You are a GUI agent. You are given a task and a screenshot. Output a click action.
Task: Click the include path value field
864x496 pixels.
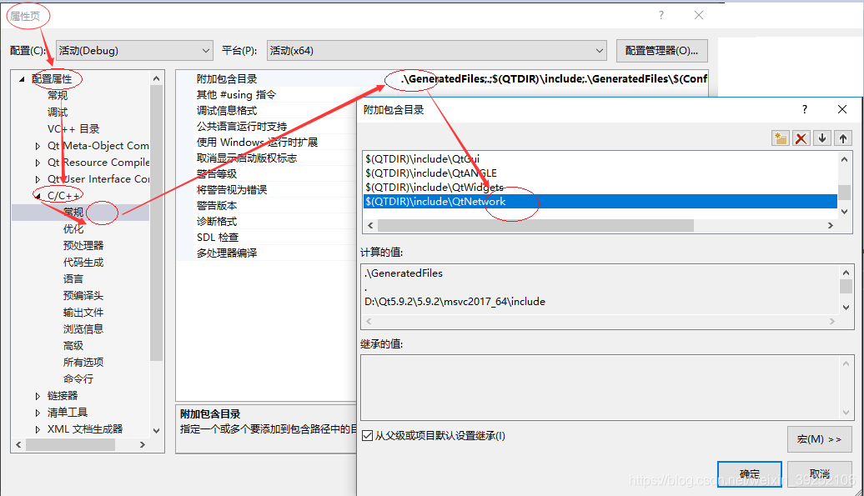553,78
